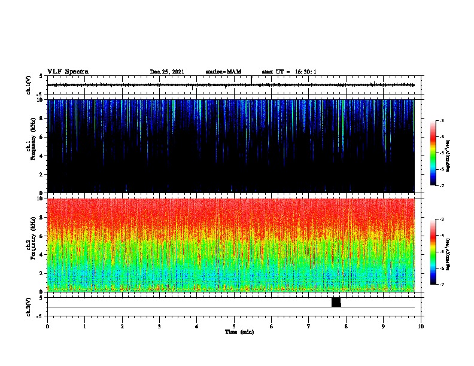Click the time tick label '8' on x-axis

(x=346, y=326)
